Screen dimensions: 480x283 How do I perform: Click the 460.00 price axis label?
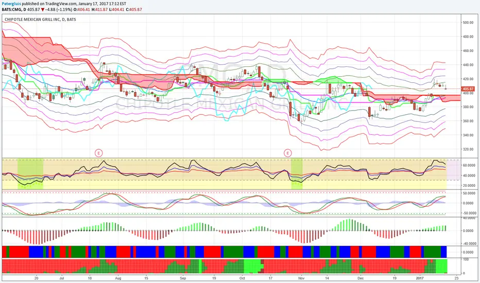point(468,51)
